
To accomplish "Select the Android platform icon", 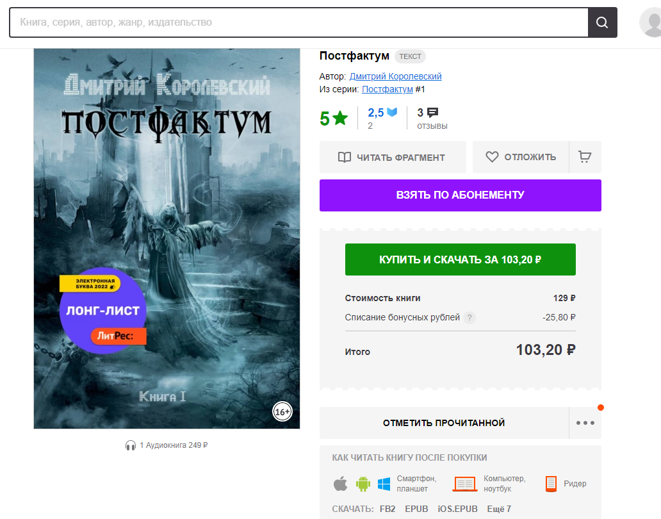I will 363,484.
